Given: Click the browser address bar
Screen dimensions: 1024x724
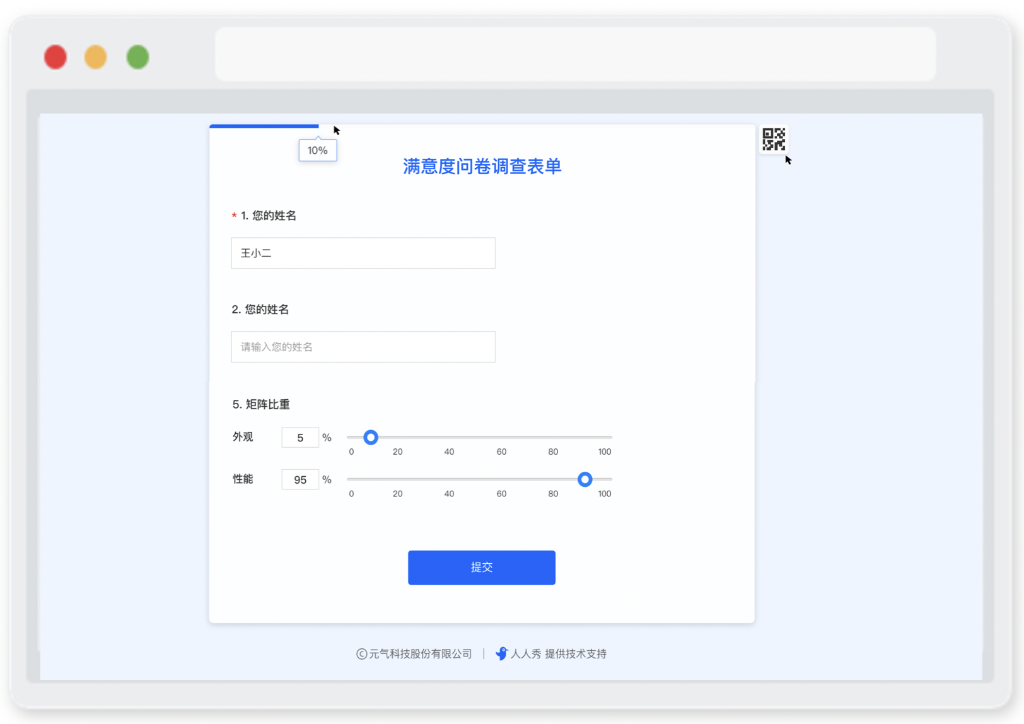Looking at the screenshot, I should tap(575, 54).
